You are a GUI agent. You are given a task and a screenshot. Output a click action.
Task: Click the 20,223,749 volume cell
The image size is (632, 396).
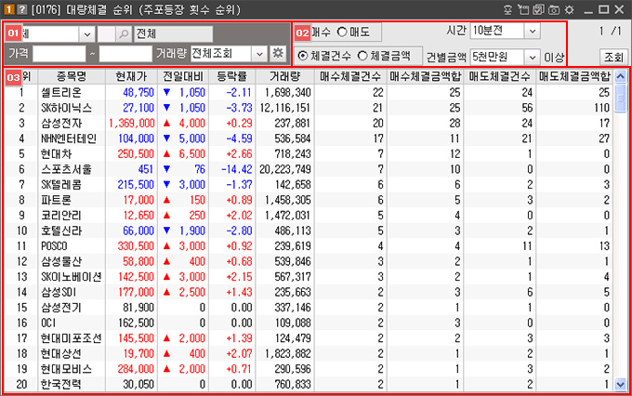click(285, 169)
